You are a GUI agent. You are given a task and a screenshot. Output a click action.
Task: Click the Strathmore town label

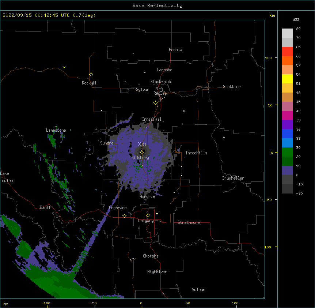[x=189, y=222]
